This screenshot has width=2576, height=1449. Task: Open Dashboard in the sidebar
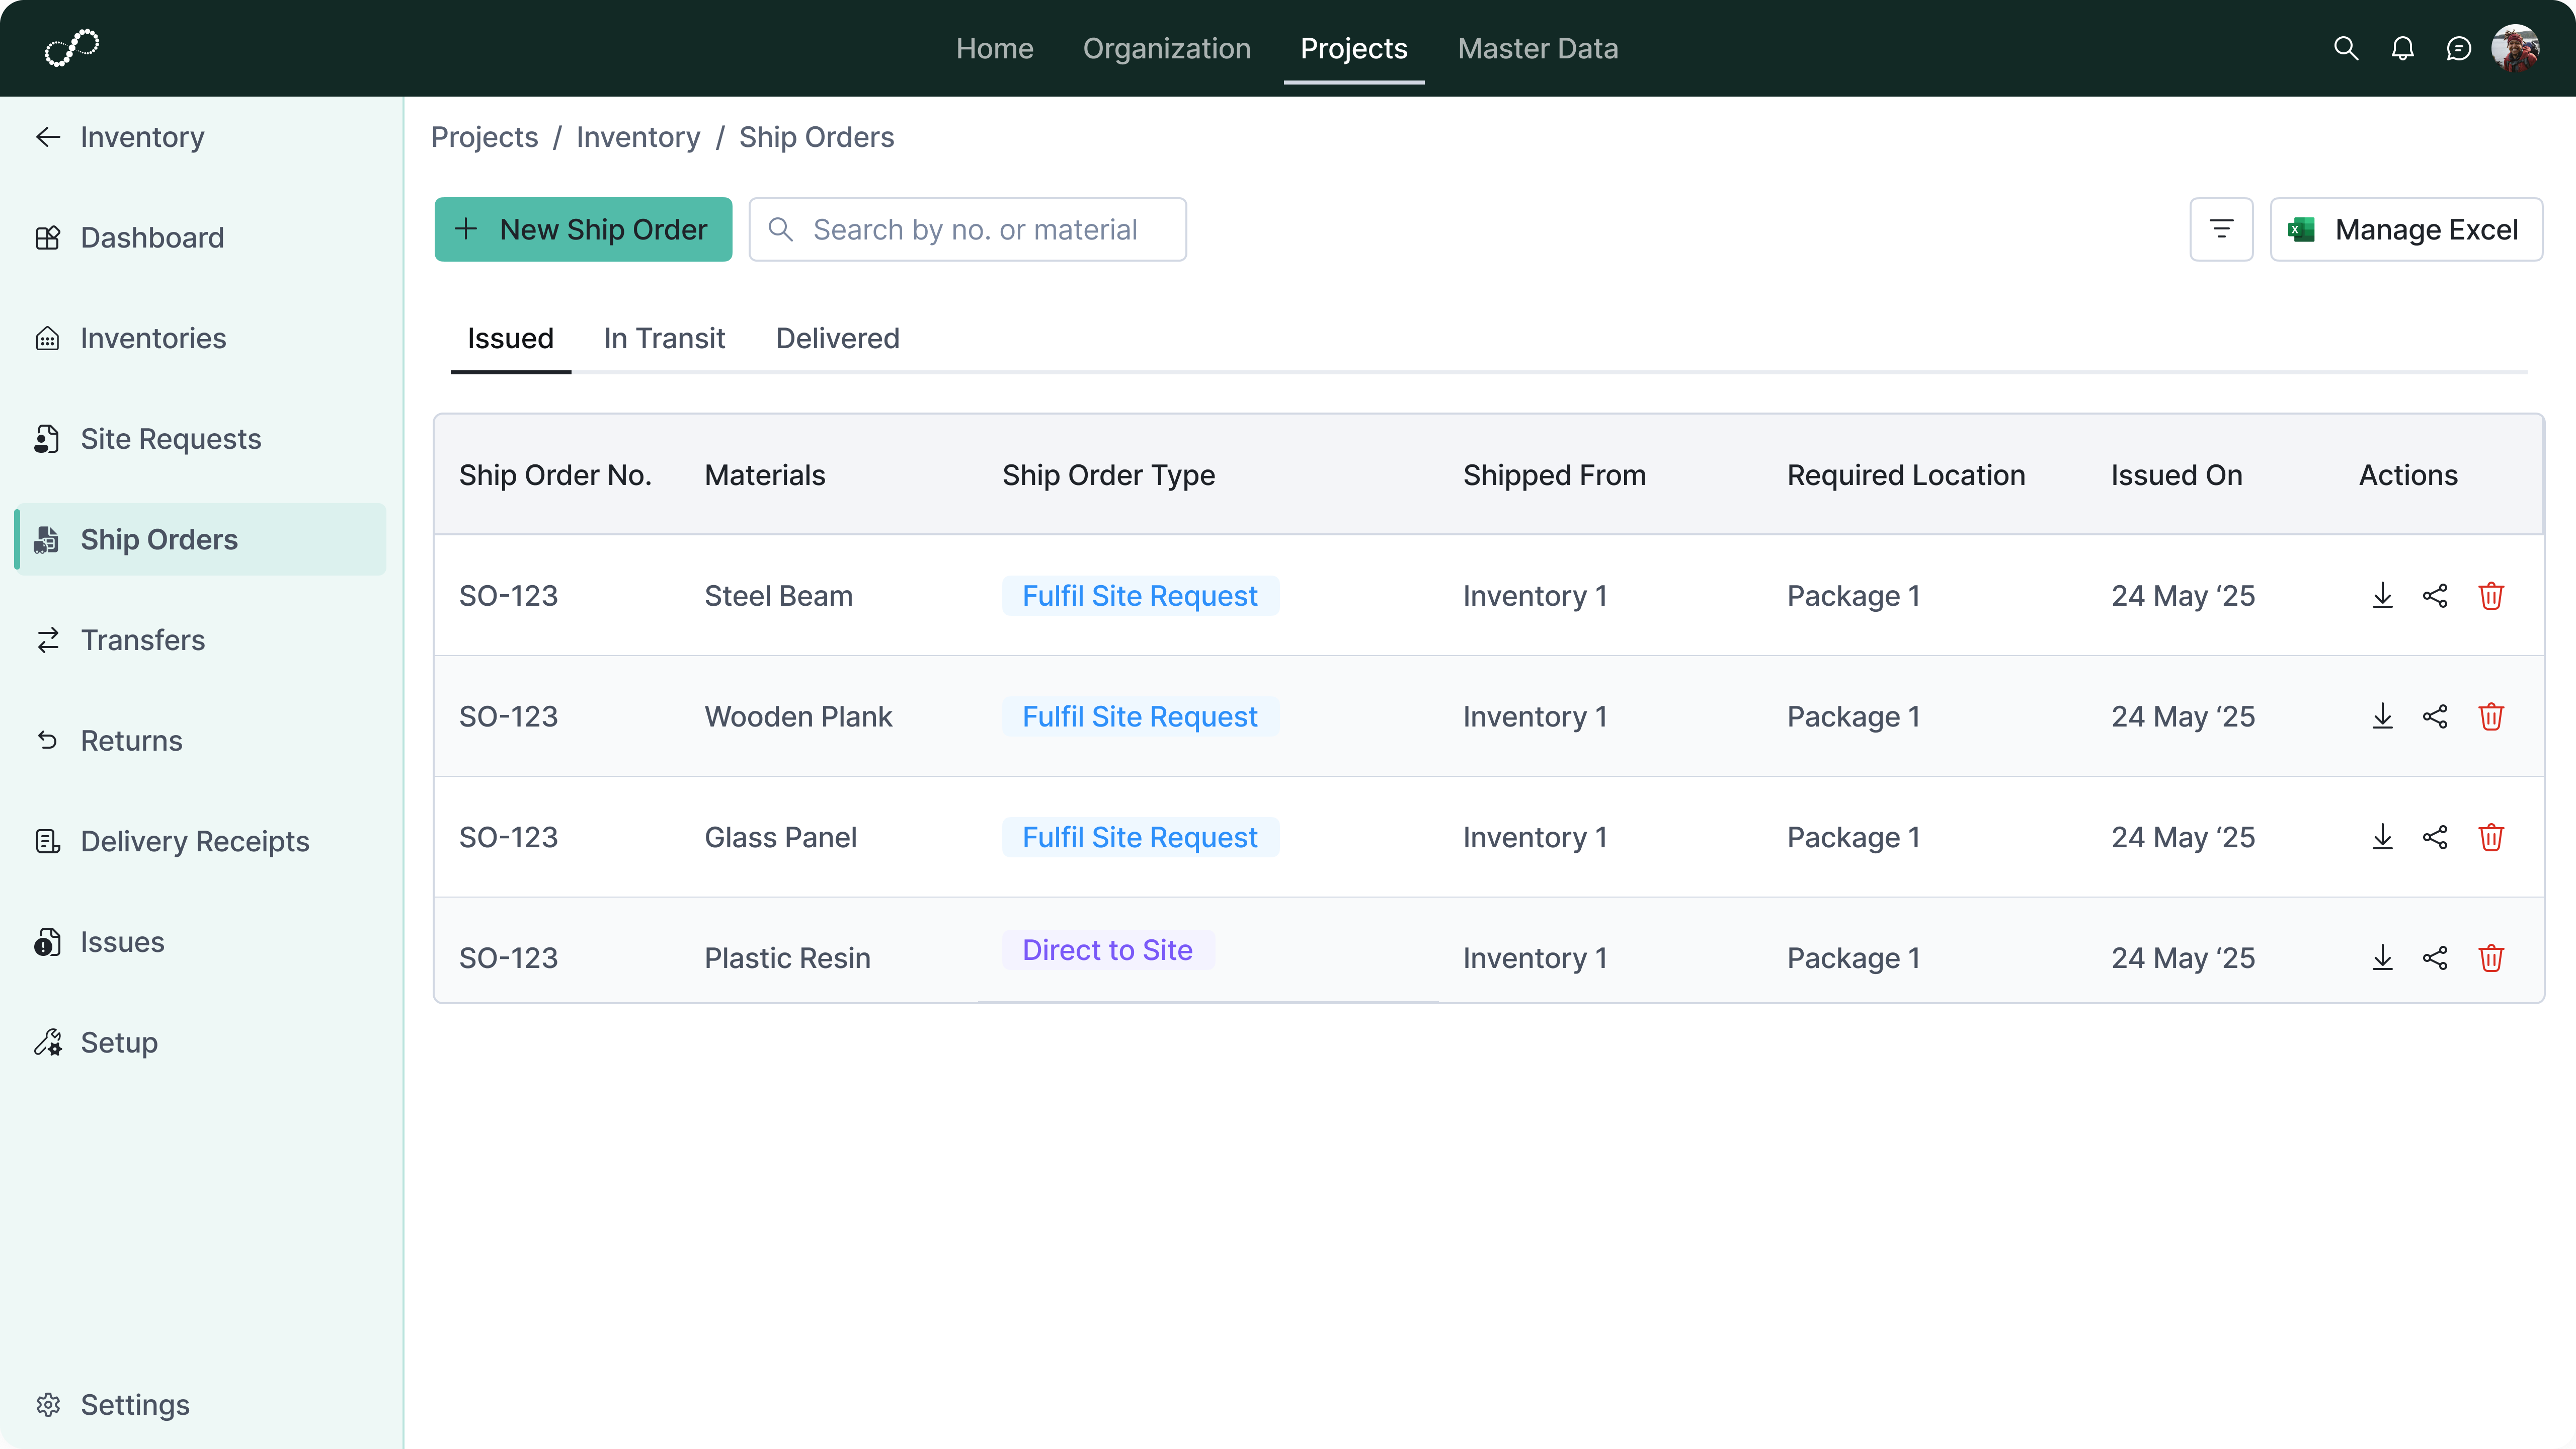coord(200,238)
